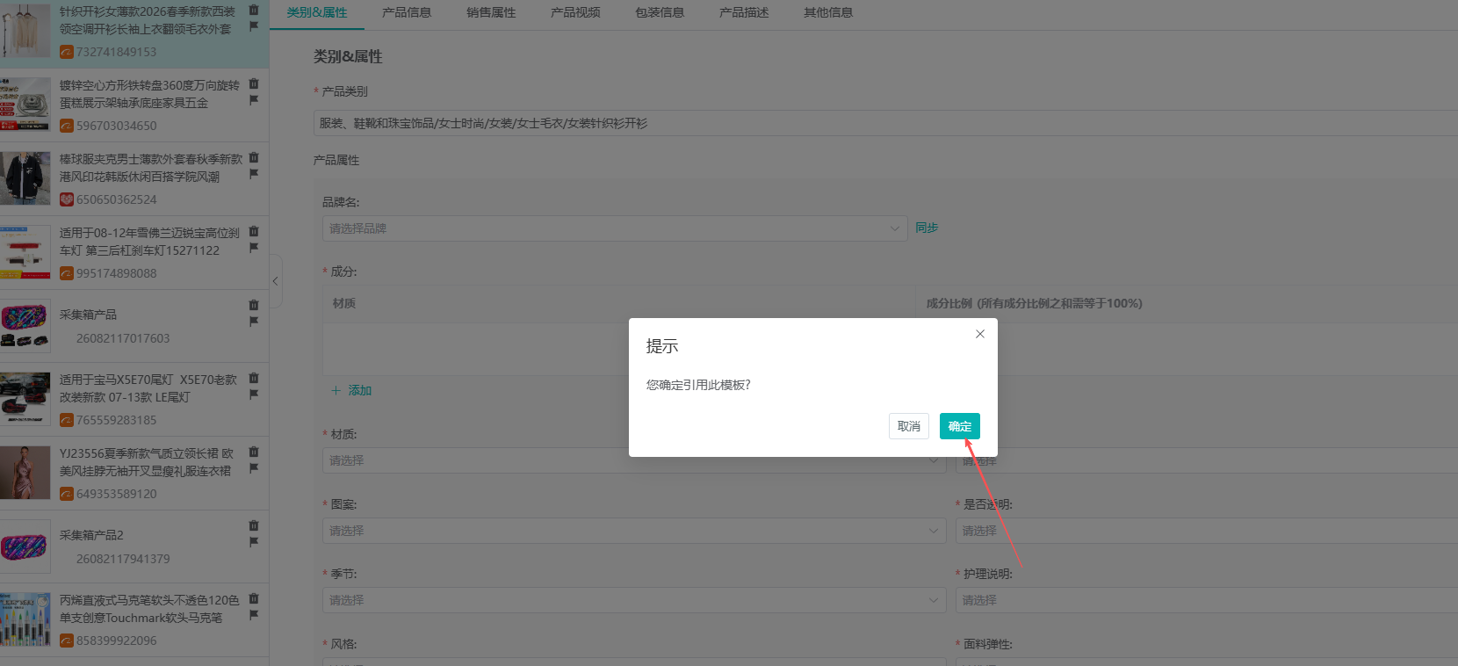Flag the 针织开衫女薄款 product
The width and height of the screenshot is (1458, 666).
coord(254,26)
